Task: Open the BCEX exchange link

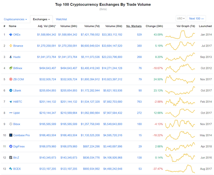Action: 17,169
